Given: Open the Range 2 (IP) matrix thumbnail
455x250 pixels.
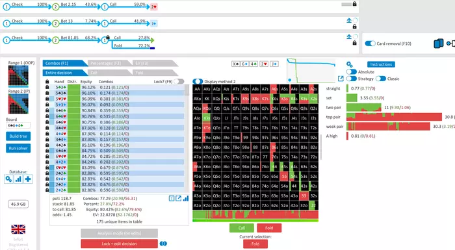Looking at the screenshot, I should coord(18,103).
